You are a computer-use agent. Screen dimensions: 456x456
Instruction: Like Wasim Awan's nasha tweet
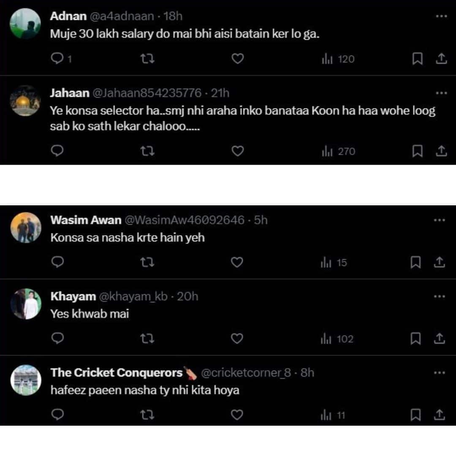point(237,262)
